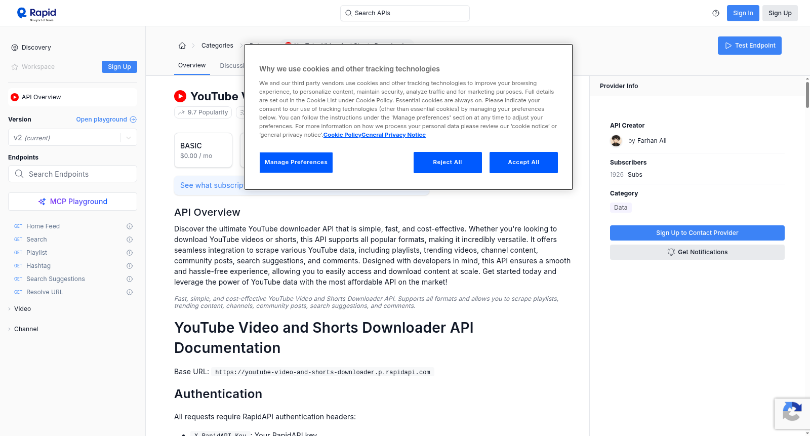Viewport: 810px width, 436px height.
Task: Open info icon for Hashtag endpoint
Action: (130, 266)
